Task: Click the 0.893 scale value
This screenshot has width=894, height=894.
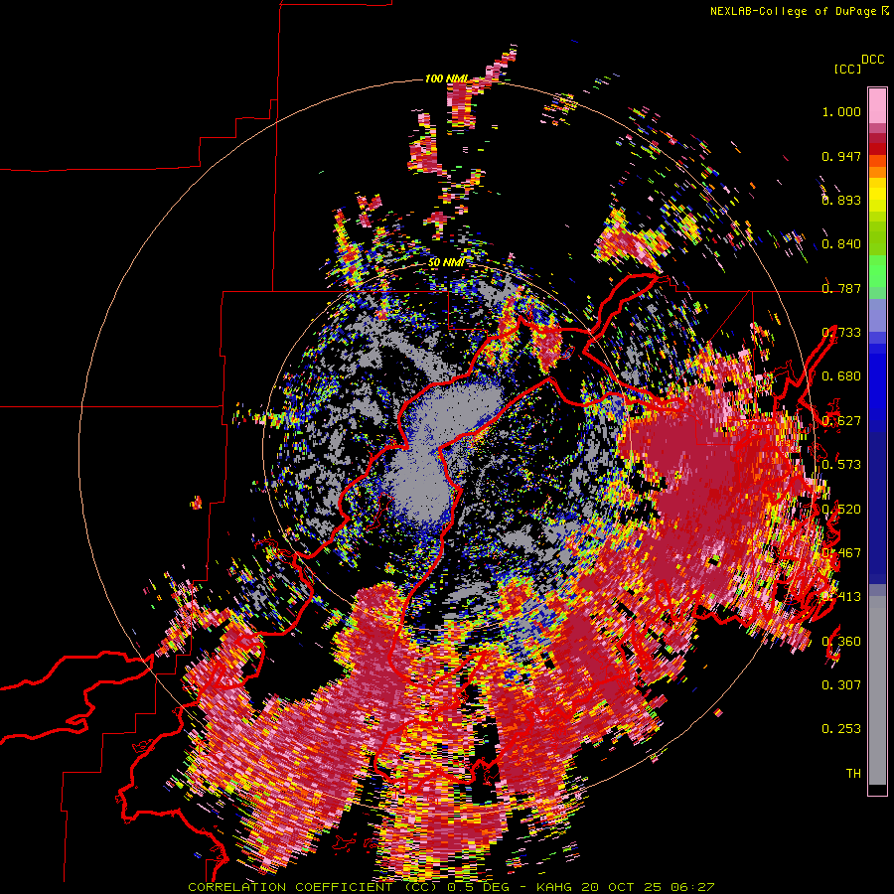Action: click(x=841, y=200)
